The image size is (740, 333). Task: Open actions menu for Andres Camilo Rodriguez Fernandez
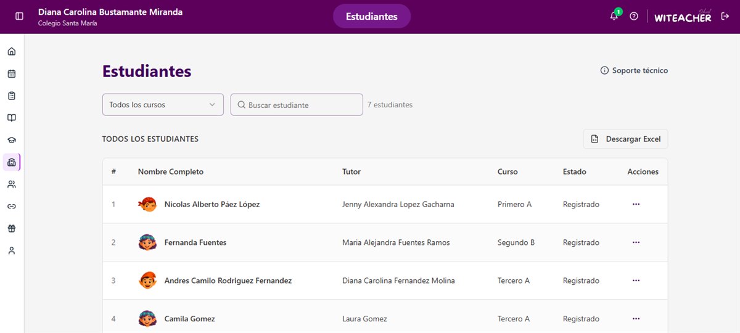pyautogui.click(x=636, y=281)
